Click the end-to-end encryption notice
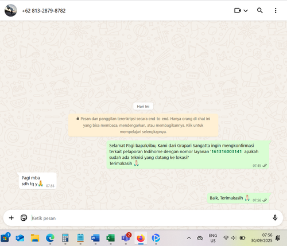The image size is (287, 246). (143, 125)
